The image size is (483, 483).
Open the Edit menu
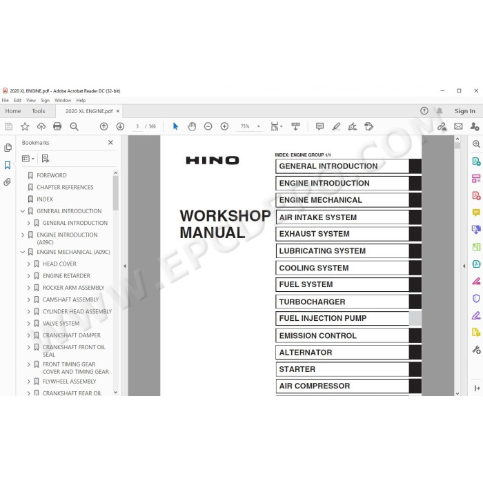(x=17, y=101)
